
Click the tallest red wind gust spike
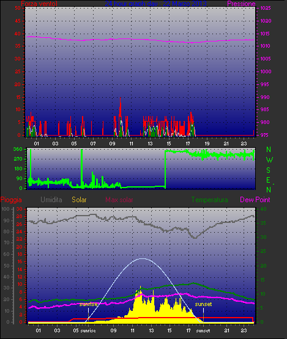(x=121, y=98)
